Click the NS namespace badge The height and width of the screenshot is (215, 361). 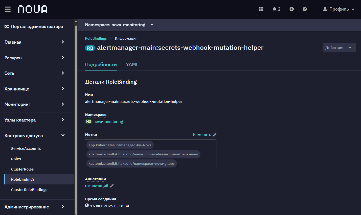coord(88,122)
